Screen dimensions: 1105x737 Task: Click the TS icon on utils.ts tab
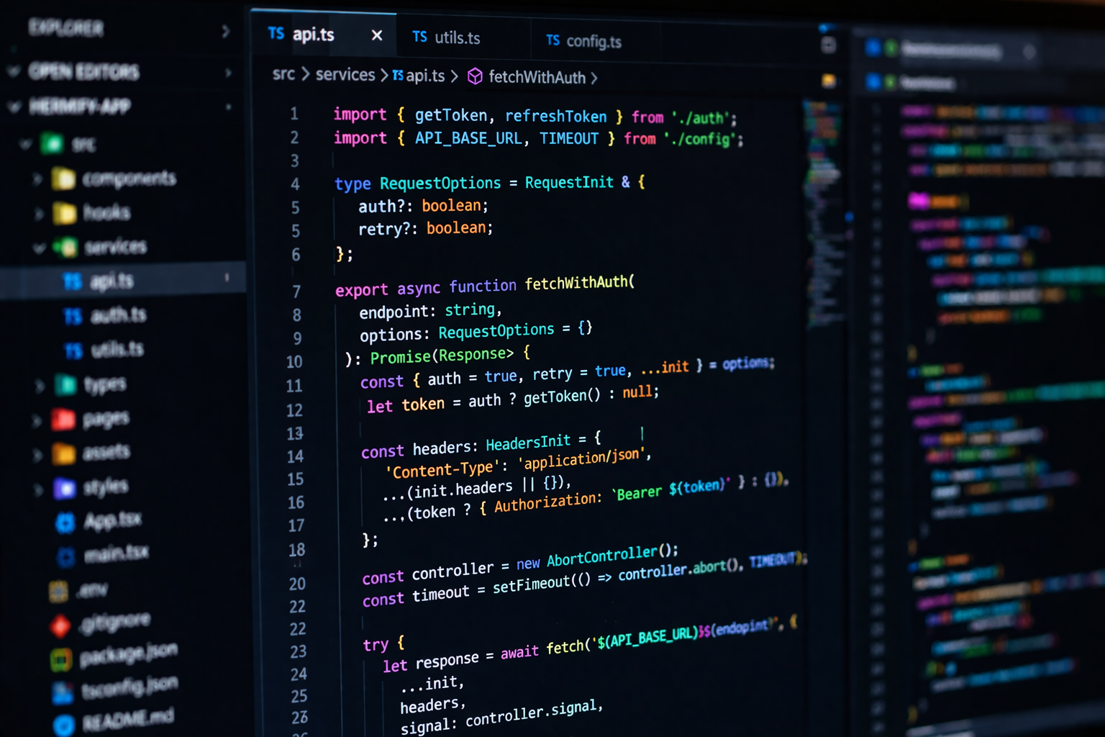[x=420, y=37]
